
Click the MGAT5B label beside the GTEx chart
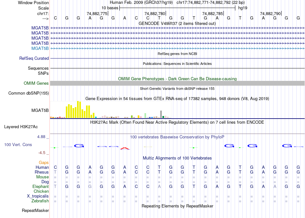click(40, 110)
